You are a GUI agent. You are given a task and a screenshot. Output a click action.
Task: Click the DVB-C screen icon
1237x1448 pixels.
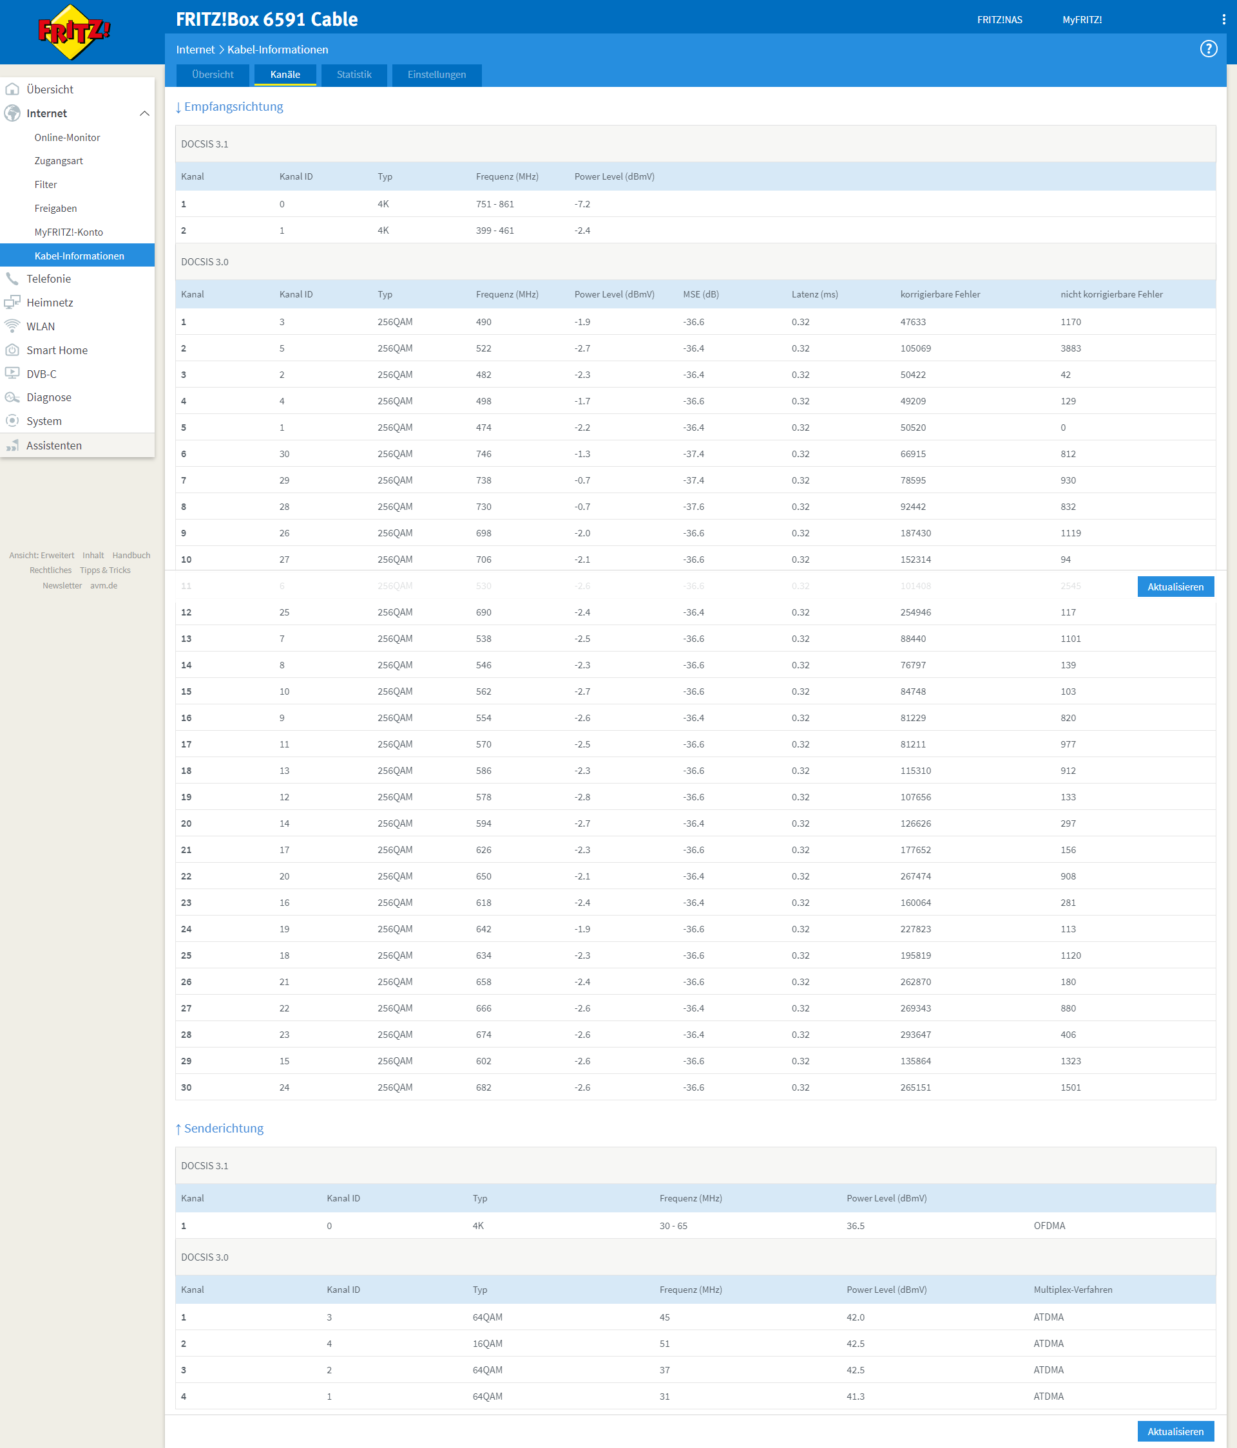point(13,374)
